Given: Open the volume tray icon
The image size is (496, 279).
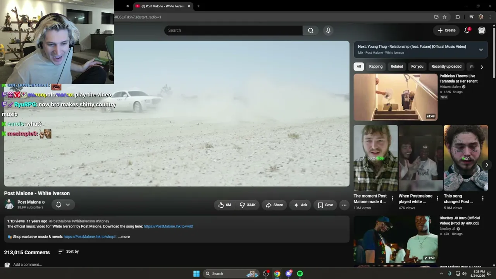Looking at the screenshot, I should (464, 274).
